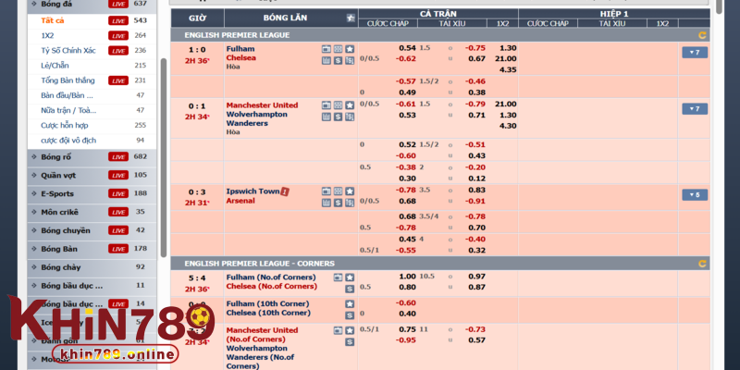This screenshot has width=740, height=370.
Task: Click dollar icon for Manchester United vs Wolverhampton
Action: pyautogui.click(x=338, y=117)
